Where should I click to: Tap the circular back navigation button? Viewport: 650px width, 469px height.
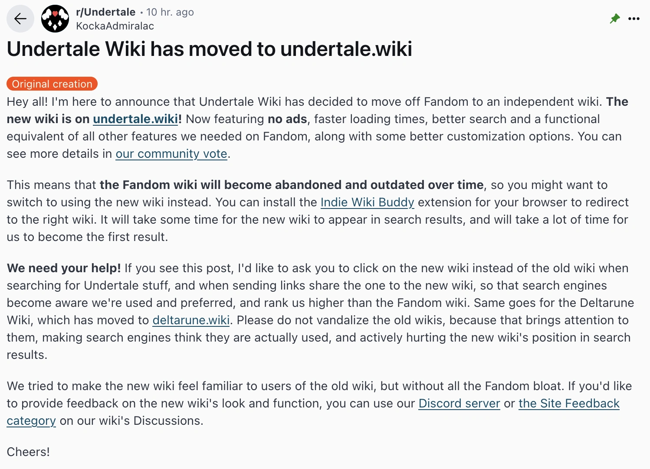click(x=20, y=18)
